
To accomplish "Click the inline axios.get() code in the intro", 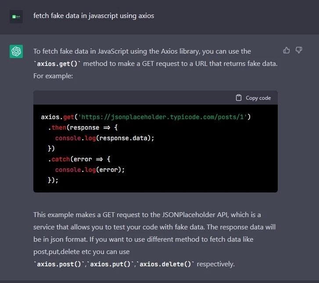I will coord(57,64).
